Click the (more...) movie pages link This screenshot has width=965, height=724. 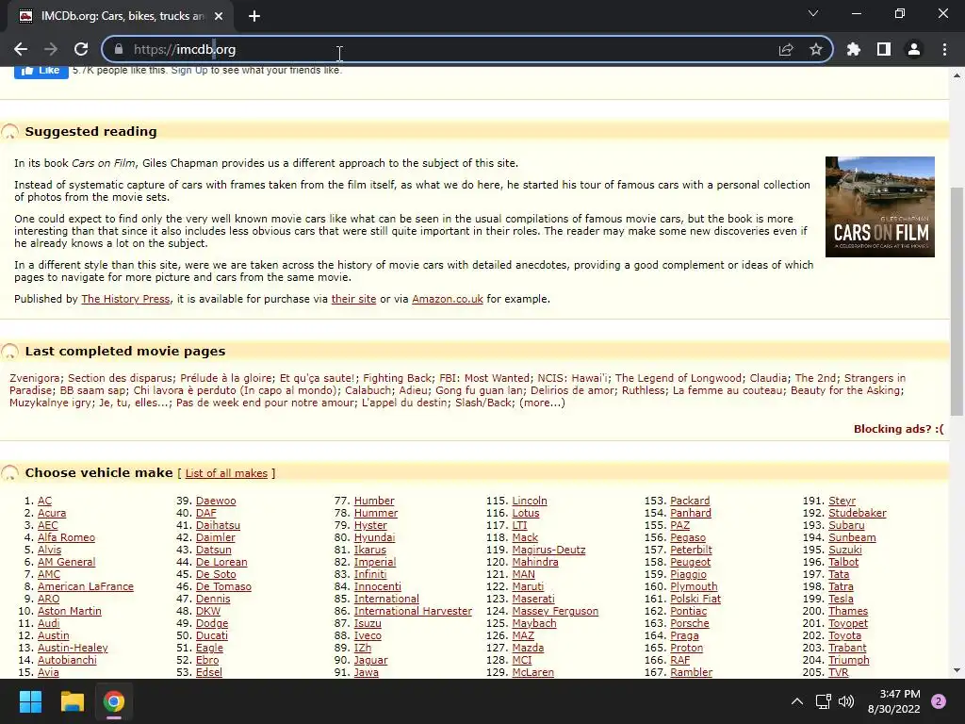coord(542,403)
